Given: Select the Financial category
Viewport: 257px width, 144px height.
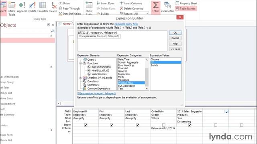Looking at the screenshot, I should (123, 68).
